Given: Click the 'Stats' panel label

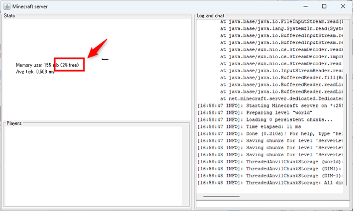Looking at the screenshot, I should coord(9,15).
